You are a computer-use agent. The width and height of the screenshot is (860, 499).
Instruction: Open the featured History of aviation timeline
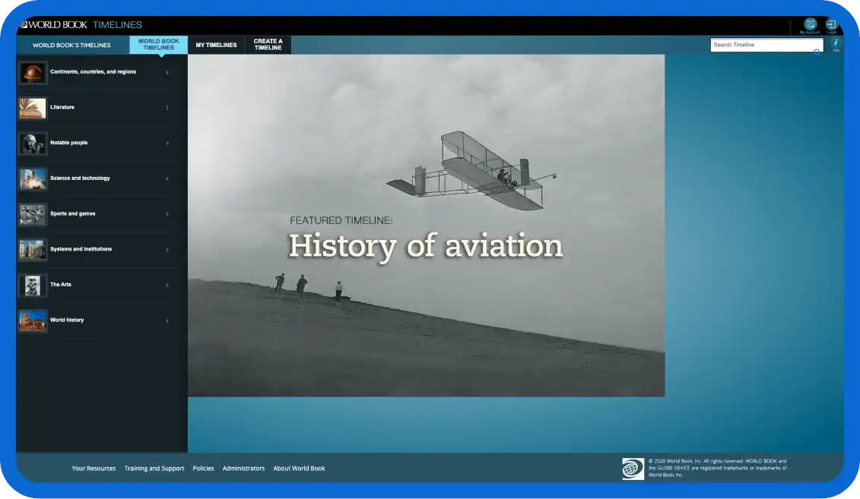(x=426, y=246)
